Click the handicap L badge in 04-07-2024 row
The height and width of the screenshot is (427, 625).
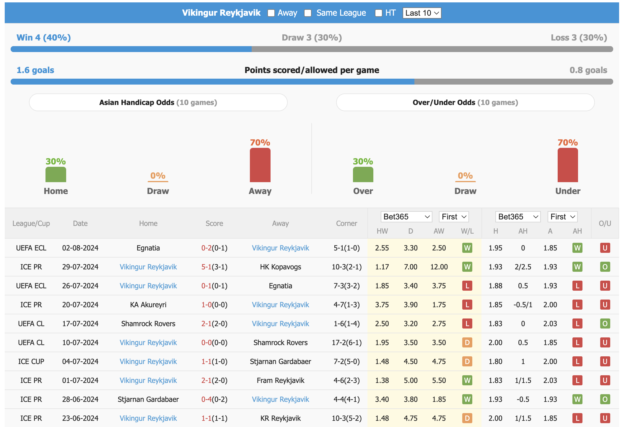[577, 361]
